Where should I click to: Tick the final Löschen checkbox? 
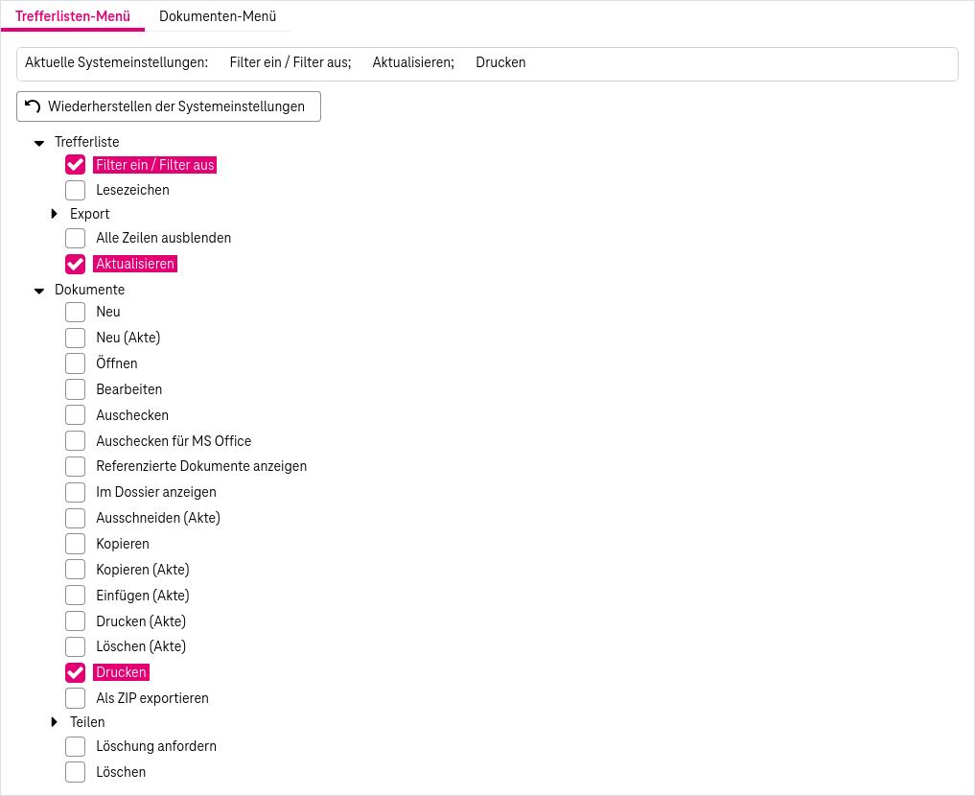75,772
